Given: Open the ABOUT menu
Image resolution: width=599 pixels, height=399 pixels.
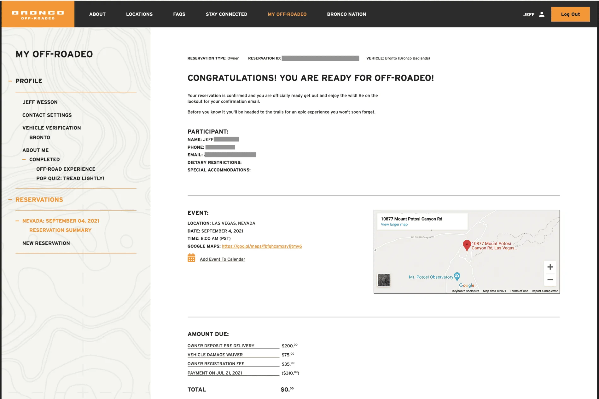Looking at the screenshot, I should click(97, 14).
